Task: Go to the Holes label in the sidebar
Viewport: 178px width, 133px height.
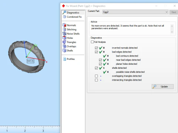Action: [70, 38]
